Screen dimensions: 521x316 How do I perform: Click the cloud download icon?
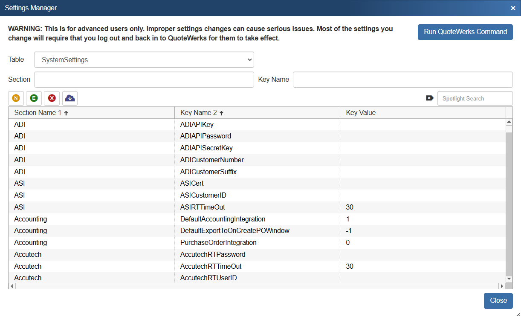click(x=70, y=98)
